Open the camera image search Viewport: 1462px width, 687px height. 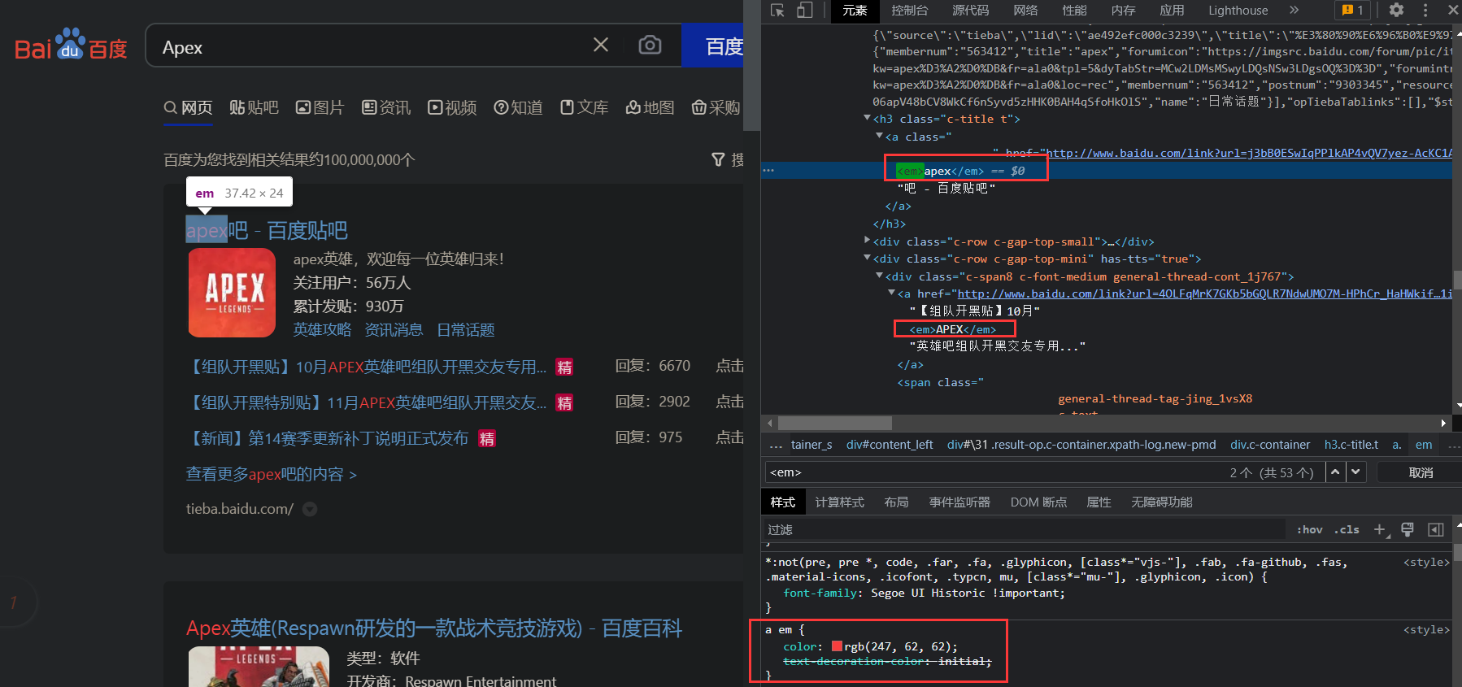(x=650, y=45)
